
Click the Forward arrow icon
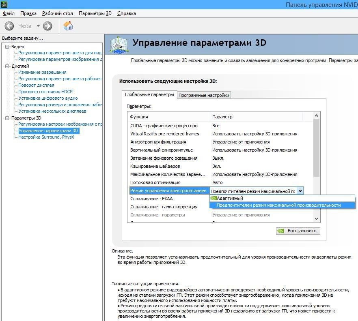coord(47,26)
